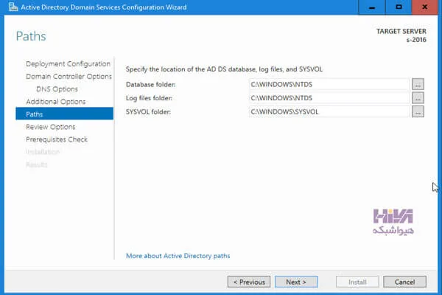Continue with the Next button

coord(296,282)
